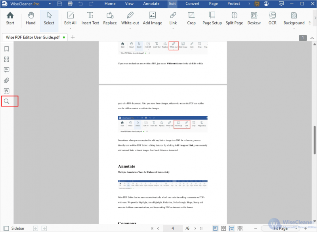317x232 pixels.
Task: Click the vertical scrollbar thumb
Action: (315, 140)
